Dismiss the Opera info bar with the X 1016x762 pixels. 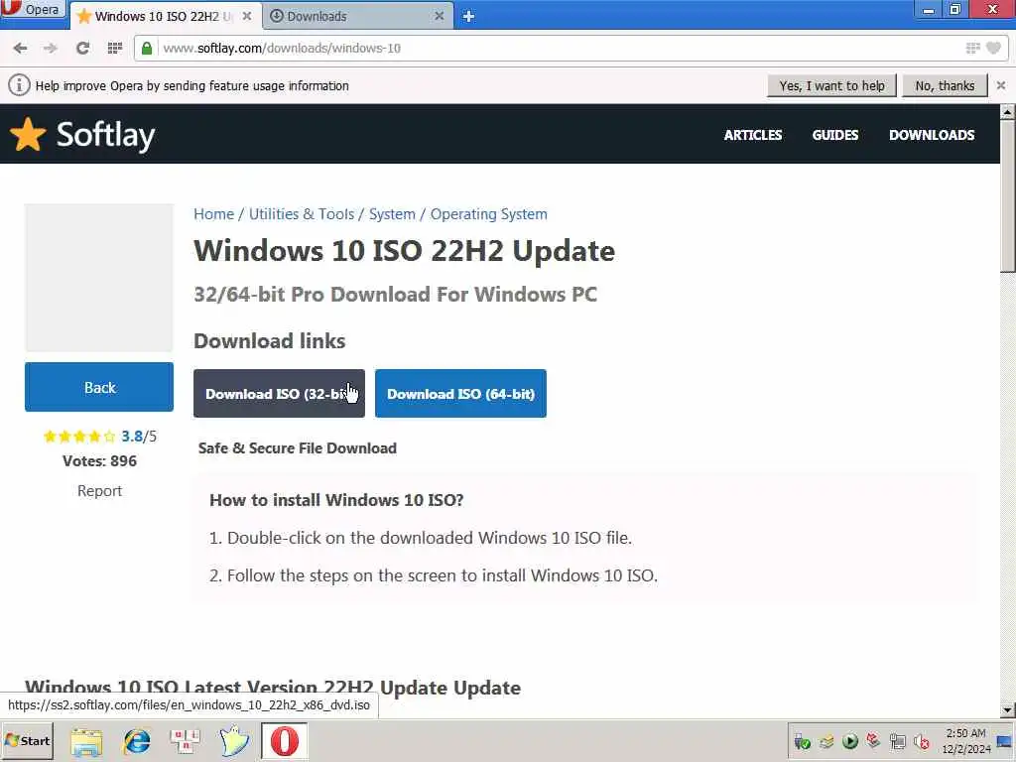(x=1001, y=85)
